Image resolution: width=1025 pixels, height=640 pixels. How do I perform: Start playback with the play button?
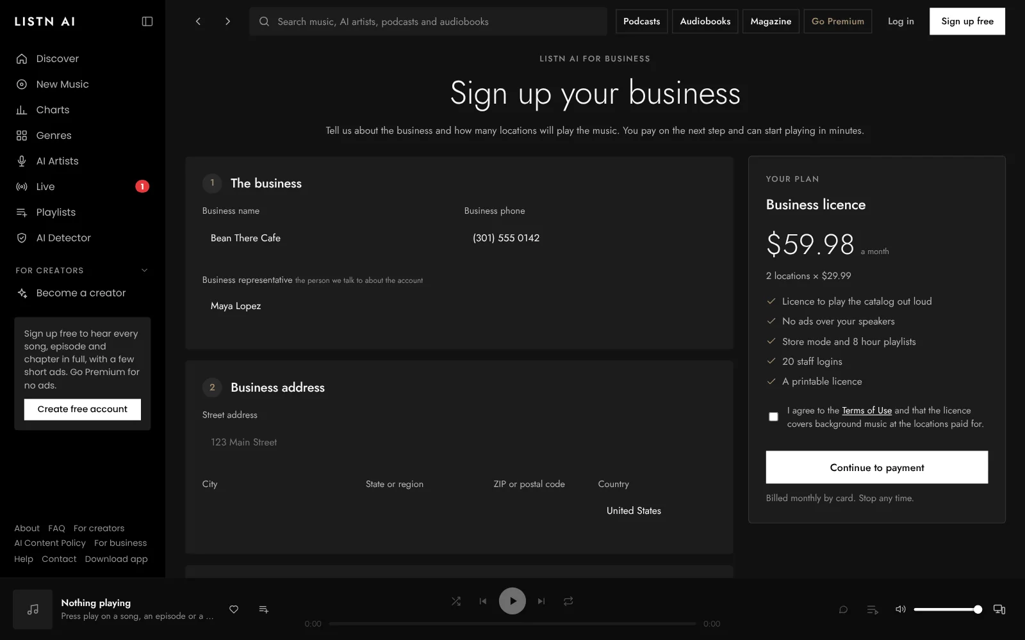pos(512,601)
